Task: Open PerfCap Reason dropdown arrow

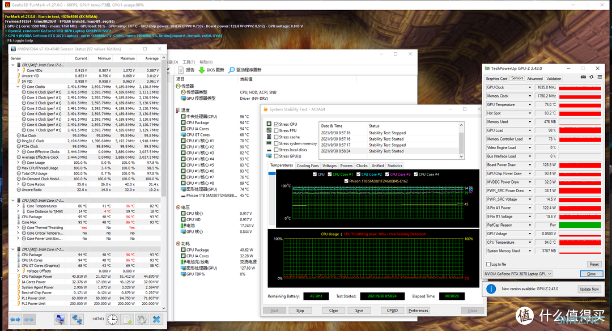Action: click(530, 225)
